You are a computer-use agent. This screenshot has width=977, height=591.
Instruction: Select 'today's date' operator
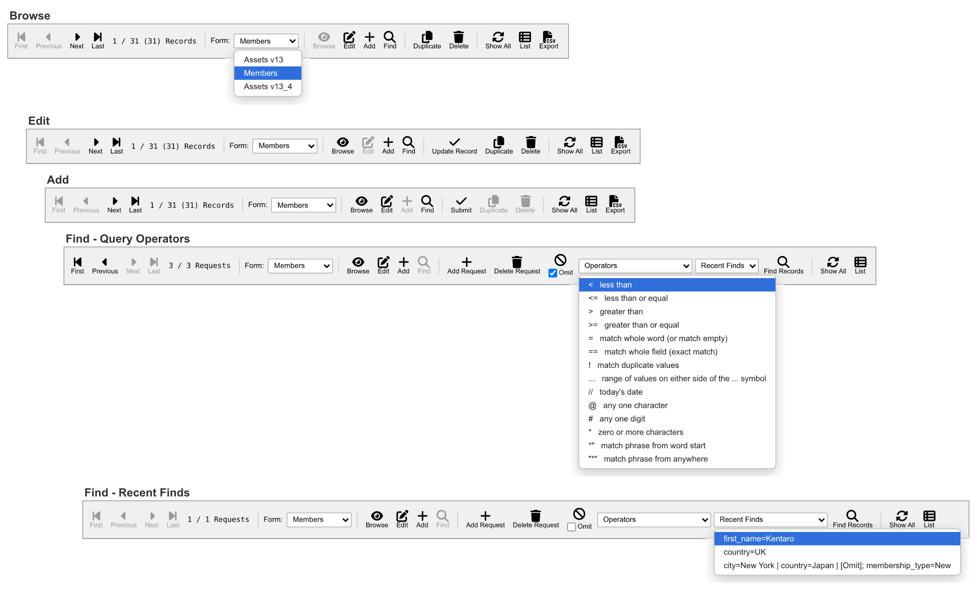[x=677, y=392]
